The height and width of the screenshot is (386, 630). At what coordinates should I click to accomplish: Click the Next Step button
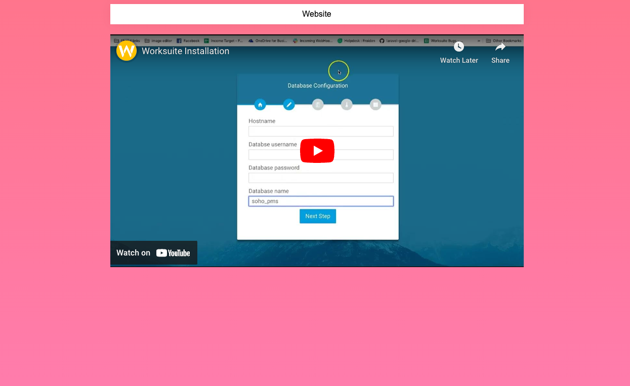[318, 216]
